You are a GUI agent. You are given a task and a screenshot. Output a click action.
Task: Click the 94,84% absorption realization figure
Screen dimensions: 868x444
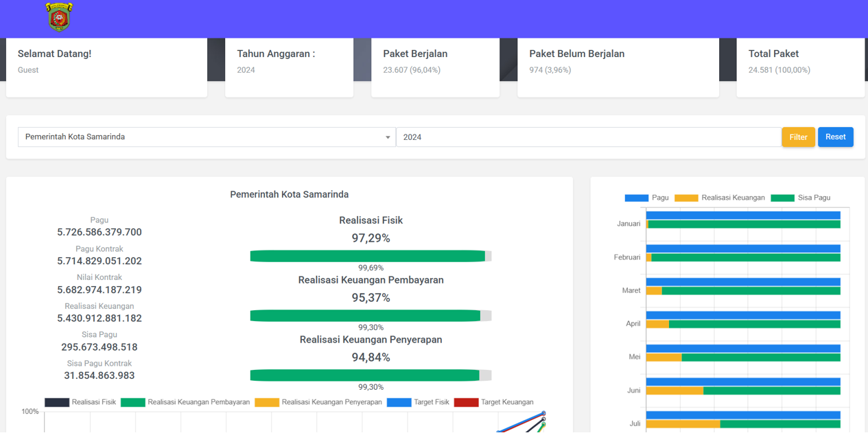pos(371,358)
